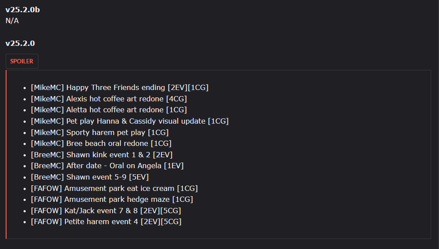Viewport: 439px width, 249px height.
Task: Click the v25.2.0 version heading
Action: tap(20, 43)
